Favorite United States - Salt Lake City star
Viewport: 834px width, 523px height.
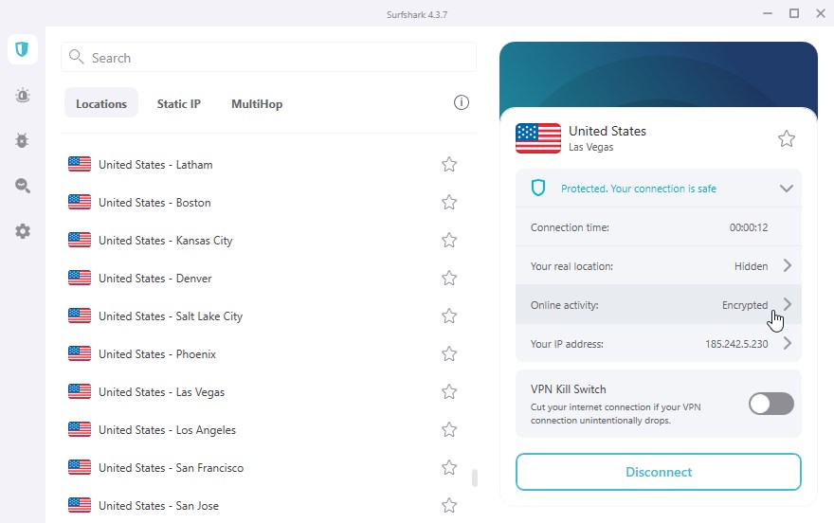click(x=449, y=316)
